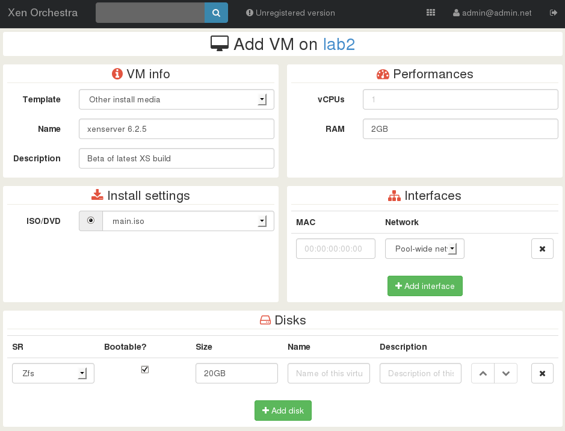Open the Network selection dropdown
Screen dimensions: 565x431
tap(425, 249)
